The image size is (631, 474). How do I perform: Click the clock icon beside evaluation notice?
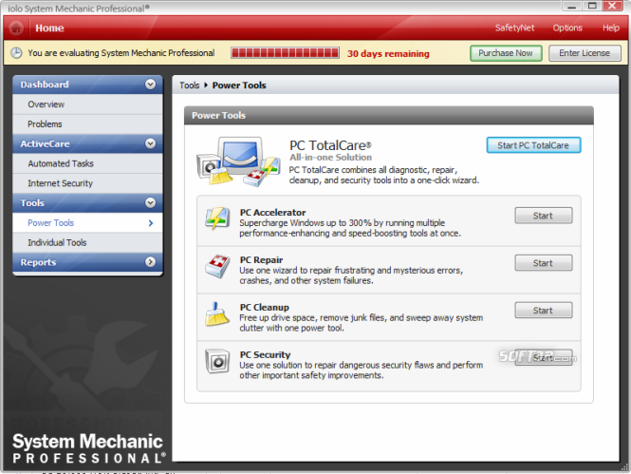[16, 53]
